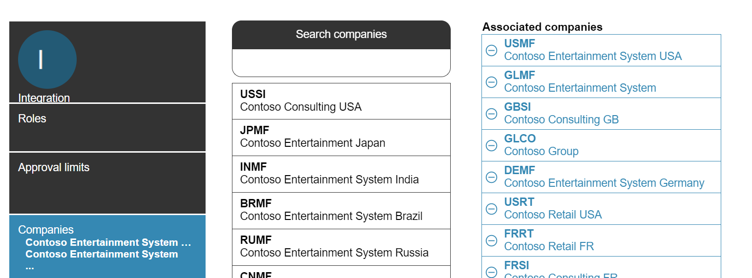Open the Approval limits section tile
Image resolution: width=752 pixels, height=278 pixels.
click(x=107, y=183)
